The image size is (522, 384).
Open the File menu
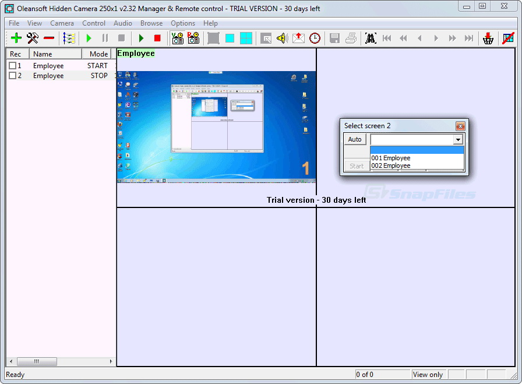point(14,23)
